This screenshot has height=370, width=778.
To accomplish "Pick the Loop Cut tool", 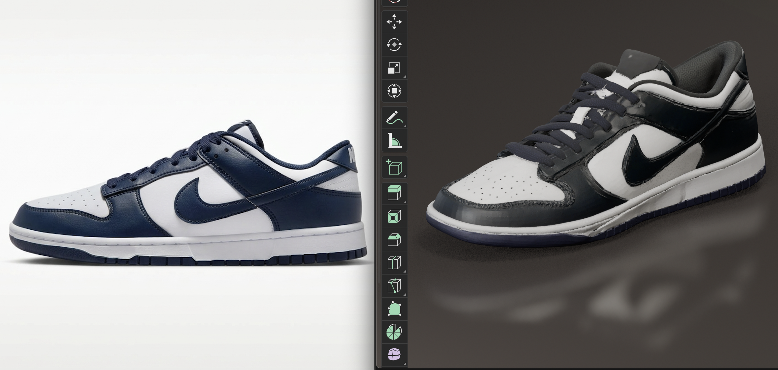I will click(394, 263).
